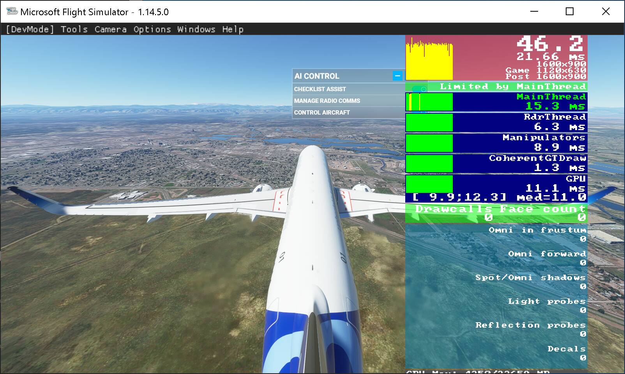Select the Checklist Assist row label
625x374 pixels.
click(x=320, y=89)
